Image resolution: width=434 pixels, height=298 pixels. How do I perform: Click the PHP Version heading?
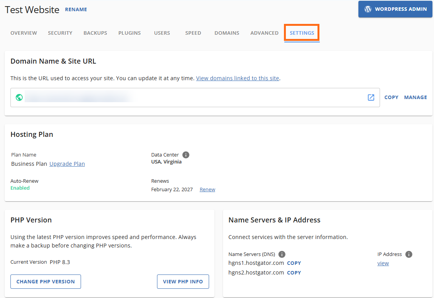[x=31, y=220]
